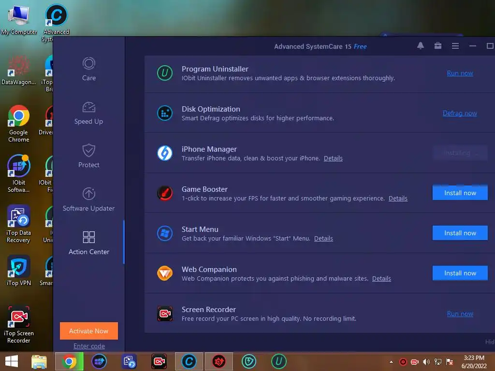Switch to the Speed Up tab
The height and width of the screenshot is (371, 495).
89,113
